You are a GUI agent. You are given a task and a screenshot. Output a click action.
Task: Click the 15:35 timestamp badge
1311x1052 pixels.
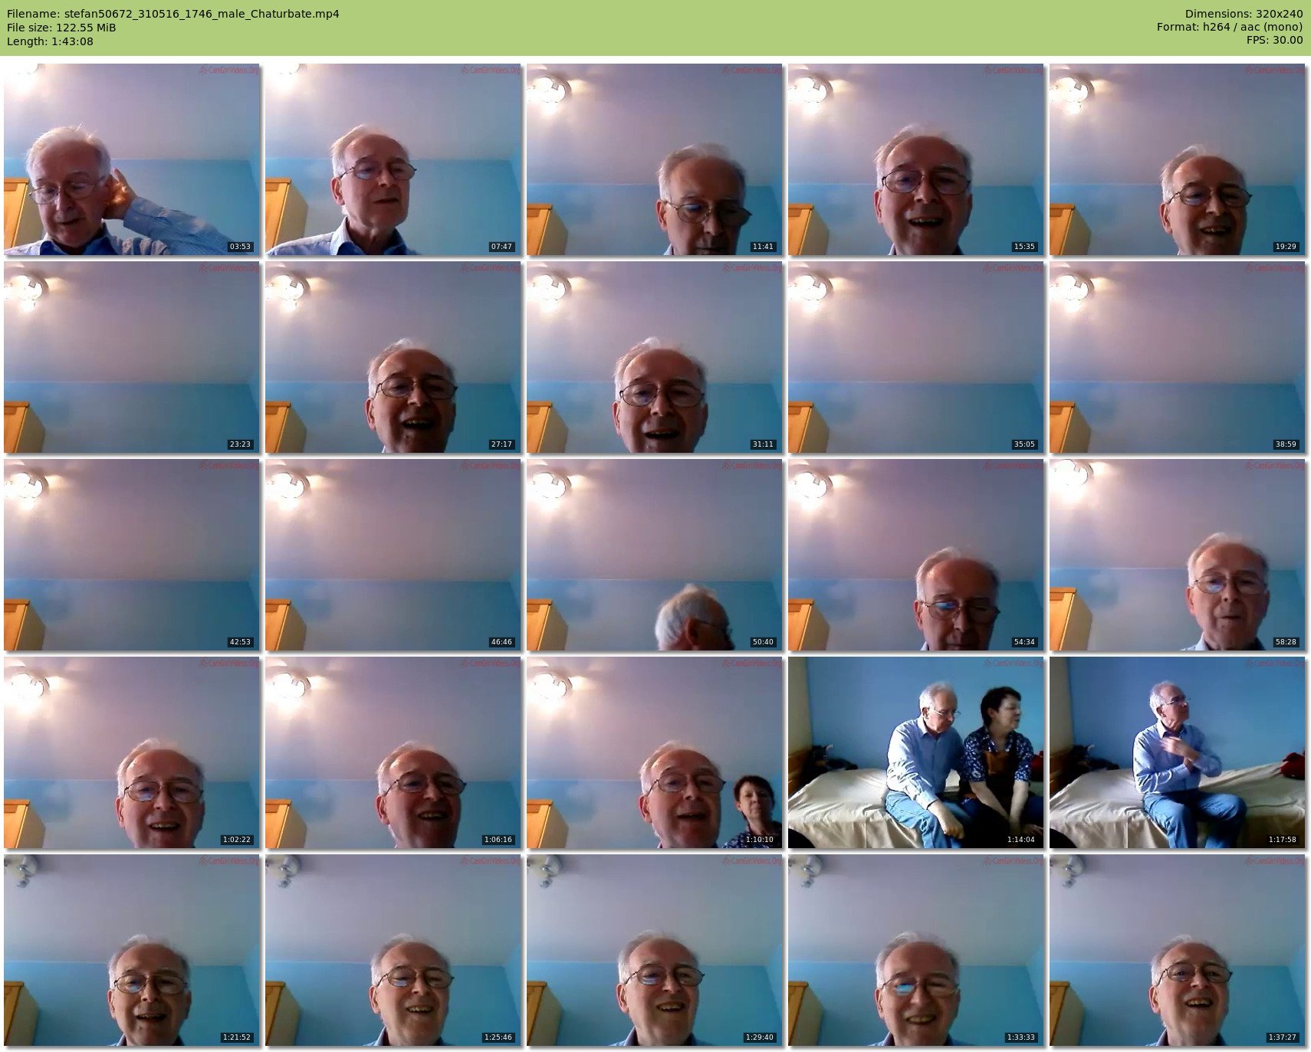(1024, 247)
